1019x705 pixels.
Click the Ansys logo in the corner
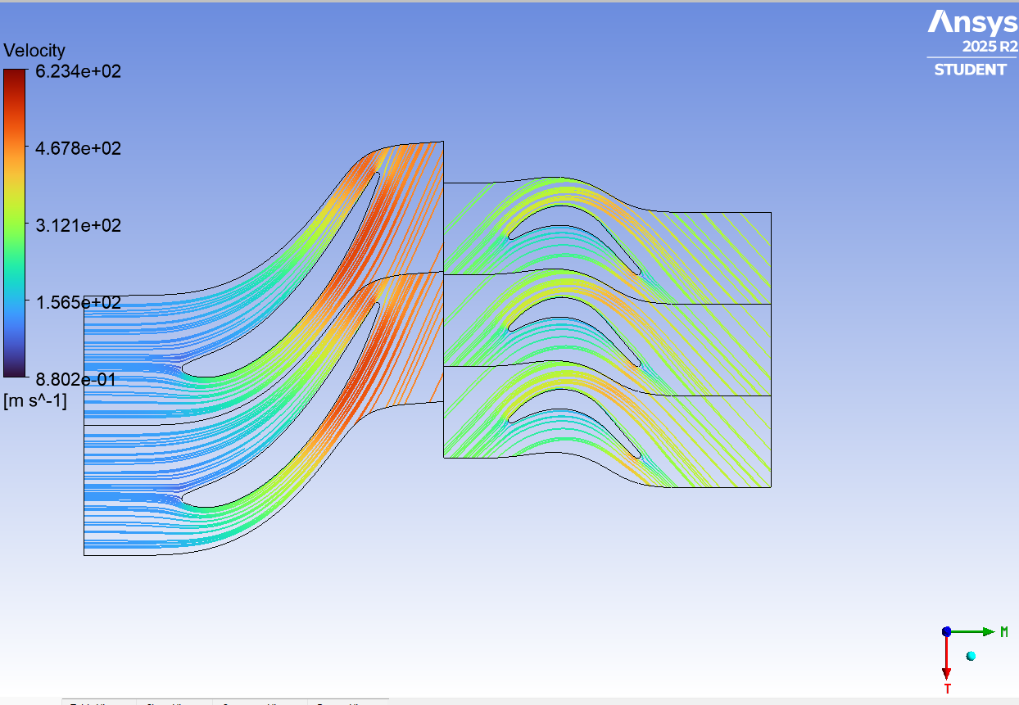click(975, 23)
